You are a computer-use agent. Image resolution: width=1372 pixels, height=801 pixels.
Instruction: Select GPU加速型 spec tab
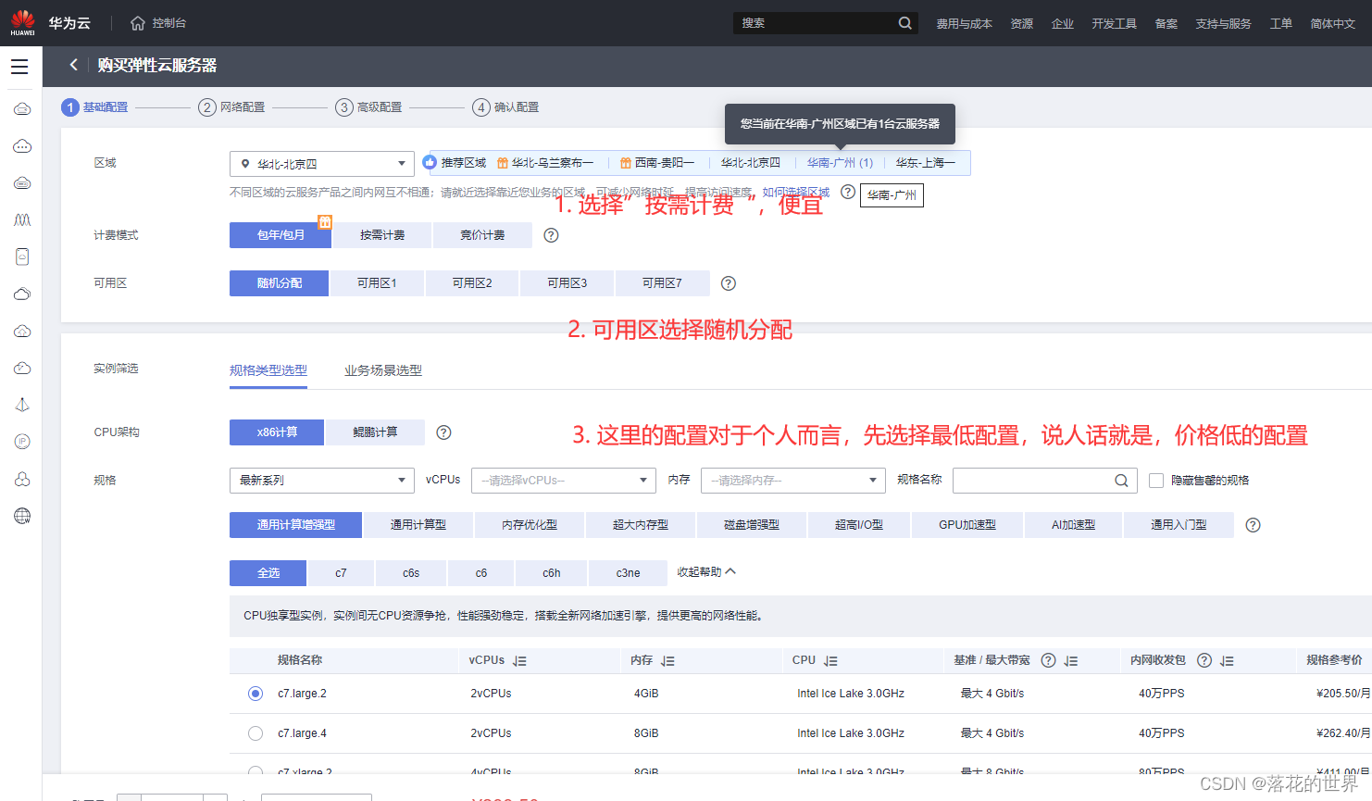[x=967, y=525]
